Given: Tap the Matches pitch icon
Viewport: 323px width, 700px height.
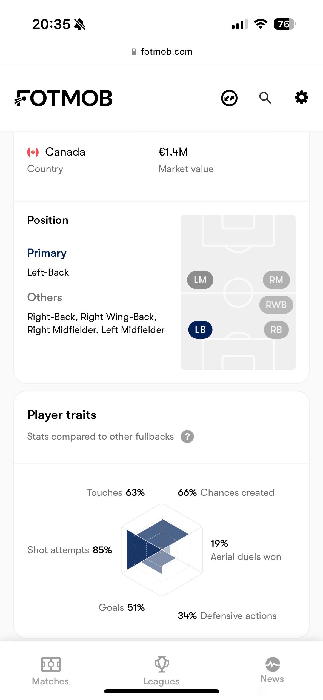Looking at the screenshot, I should (51, 664).
